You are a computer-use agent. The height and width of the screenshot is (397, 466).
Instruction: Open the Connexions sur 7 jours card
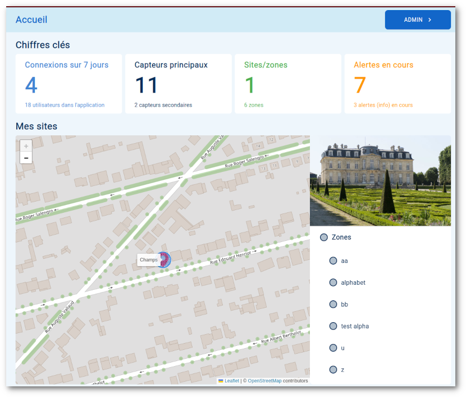tap(68, 84)
